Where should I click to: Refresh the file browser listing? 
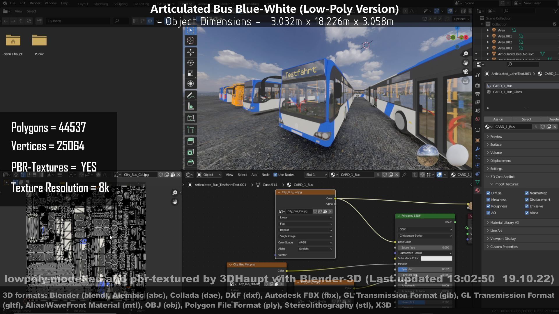point(29,21)
